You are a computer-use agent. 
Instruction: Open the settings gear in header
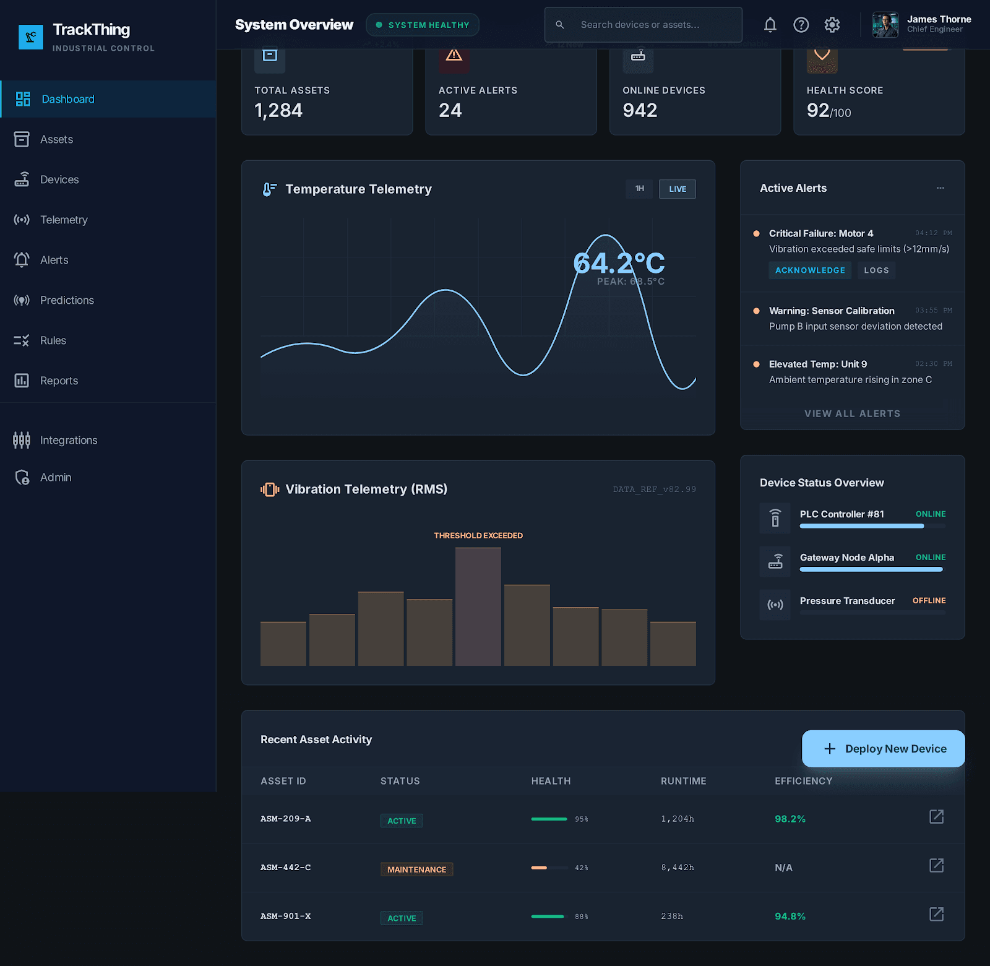pos(832,25)
